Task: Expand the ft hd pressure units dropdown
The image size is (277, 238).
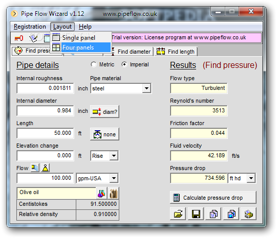Action: (251, 178)
